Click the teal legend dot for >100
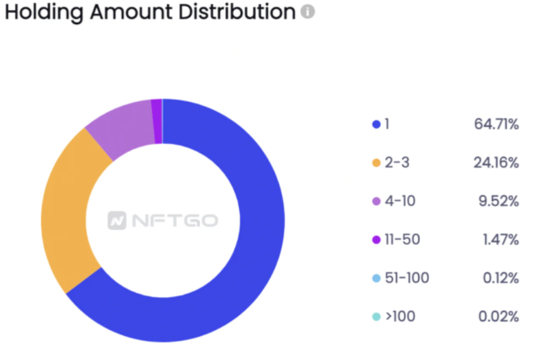This screenshot has height=346, width=534. 377,316
